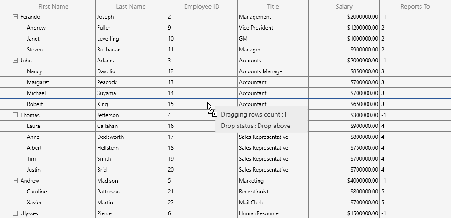Select the Pierce last name cell

point(131,213)
